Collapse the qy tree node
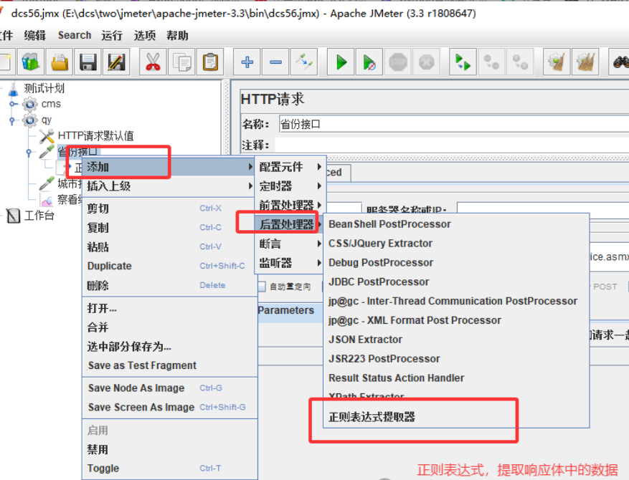 point(12,120)
